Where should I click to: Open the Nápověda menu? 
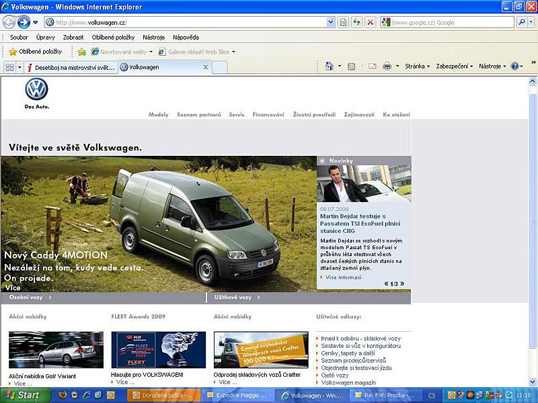(x=186, y=38)
